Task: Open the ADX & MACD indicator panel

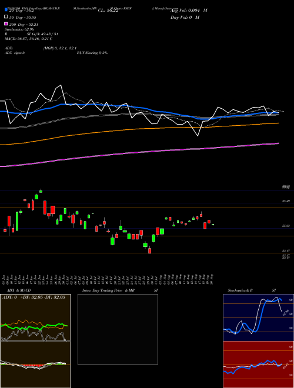Action: [35, 341]
